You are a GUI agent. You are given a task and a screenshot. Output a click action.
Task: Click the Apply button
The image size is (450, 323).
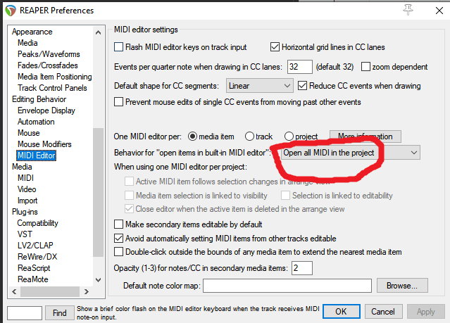[x=425, y=312]
